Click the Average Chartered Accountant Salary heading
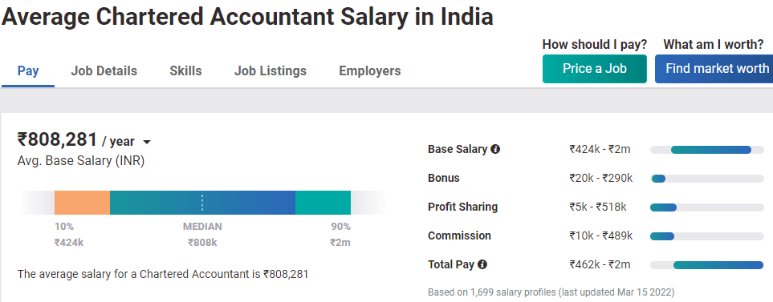This screenshot has height=302, width=773. 247,17
